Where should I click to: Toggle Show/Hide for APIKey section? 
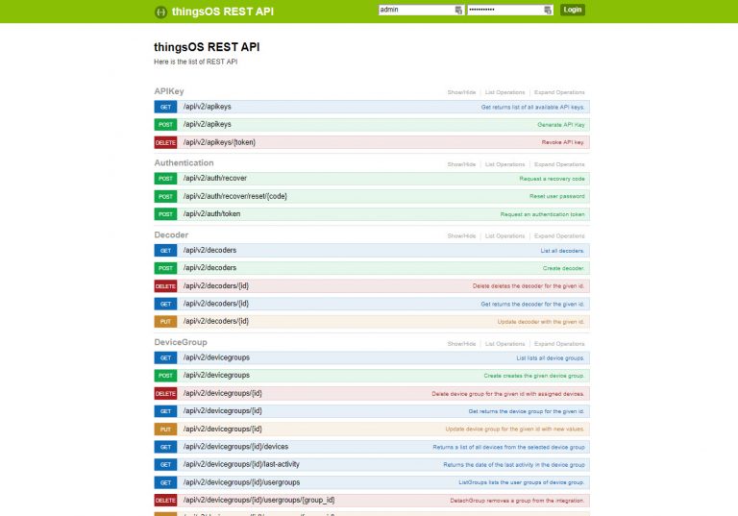click(461, 92)
